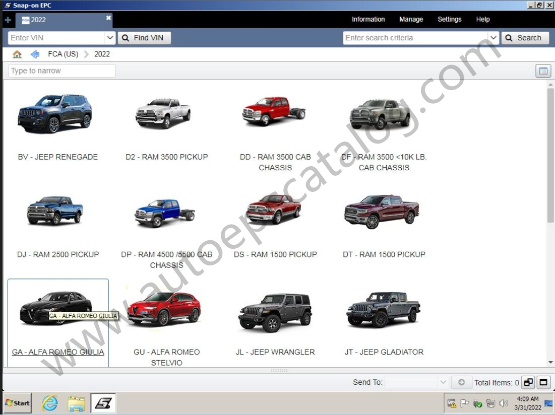Click the Enter search criteria field
Image resolution: width=555 pixels, height=415 pixels.
pos(415,38)
